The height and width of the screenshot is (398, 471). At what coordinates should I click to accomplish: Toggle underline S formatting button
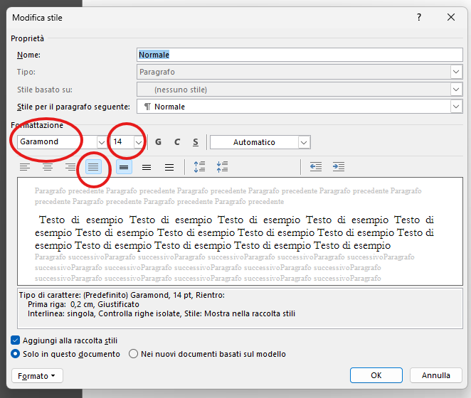[196, 142]
